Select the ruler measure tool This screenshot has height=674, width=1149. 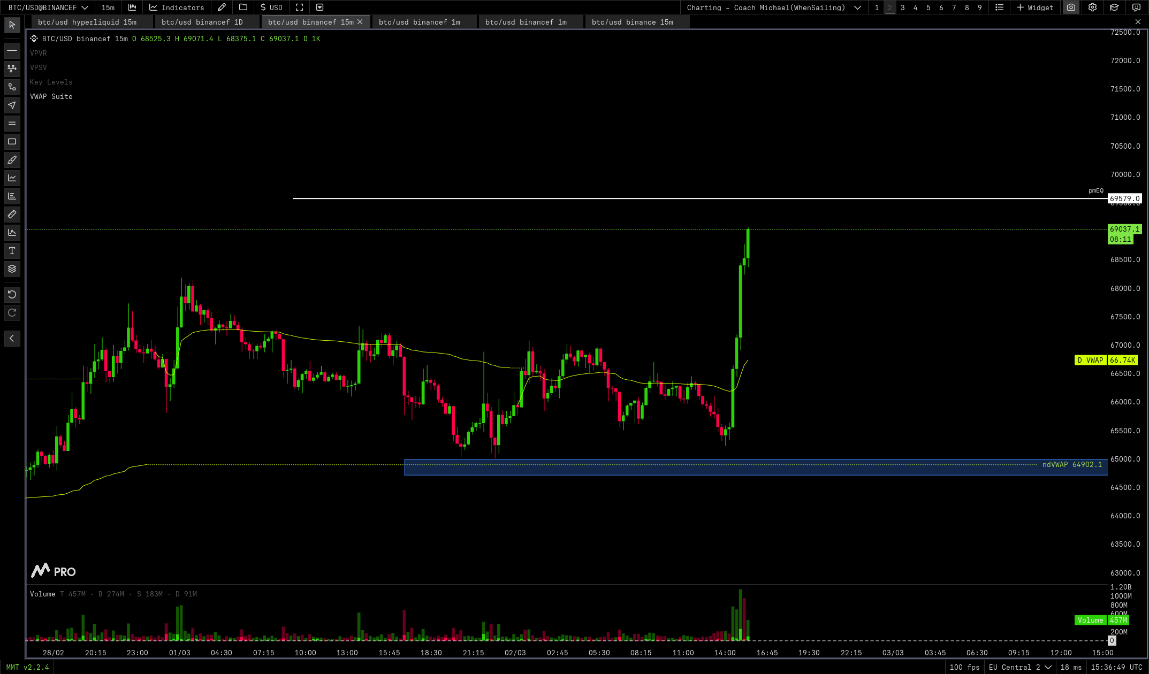[12, 215]
